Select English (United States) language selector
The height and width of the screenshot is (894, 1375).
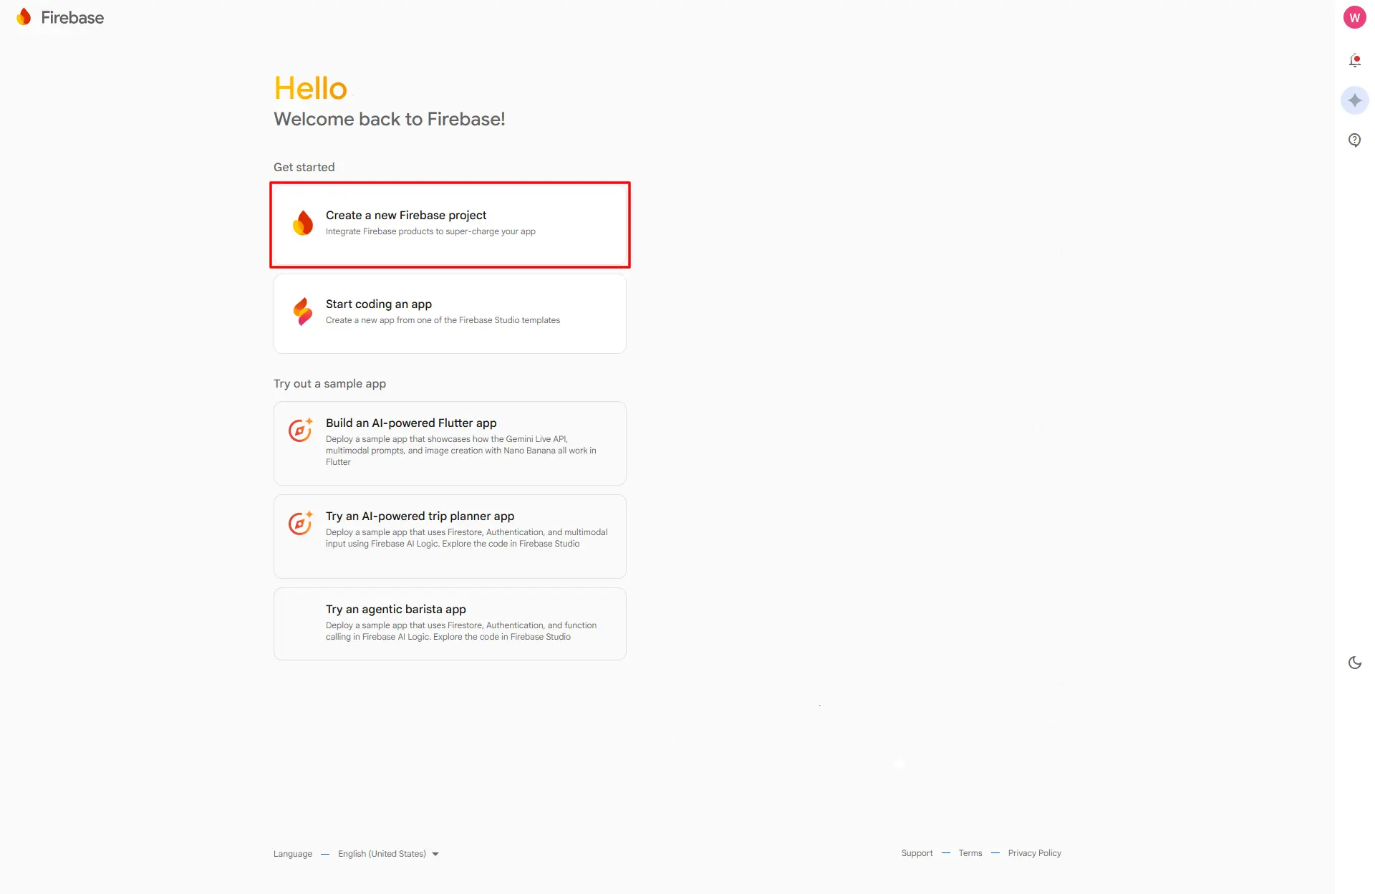point(382,854)
